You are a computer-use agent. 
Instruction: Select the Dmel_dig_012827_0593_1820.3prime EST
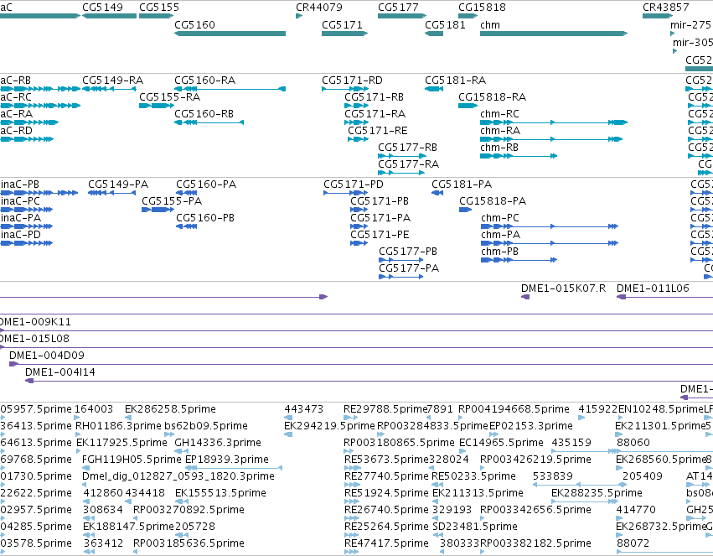[x=85, y=485]
